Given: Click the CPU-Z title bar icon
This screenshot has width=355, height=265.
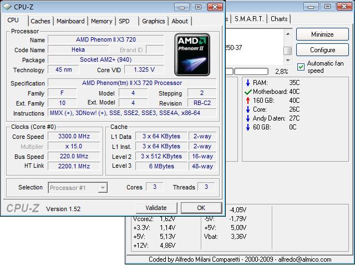Looking at the screenshot, I should click(x=7, y=7).
